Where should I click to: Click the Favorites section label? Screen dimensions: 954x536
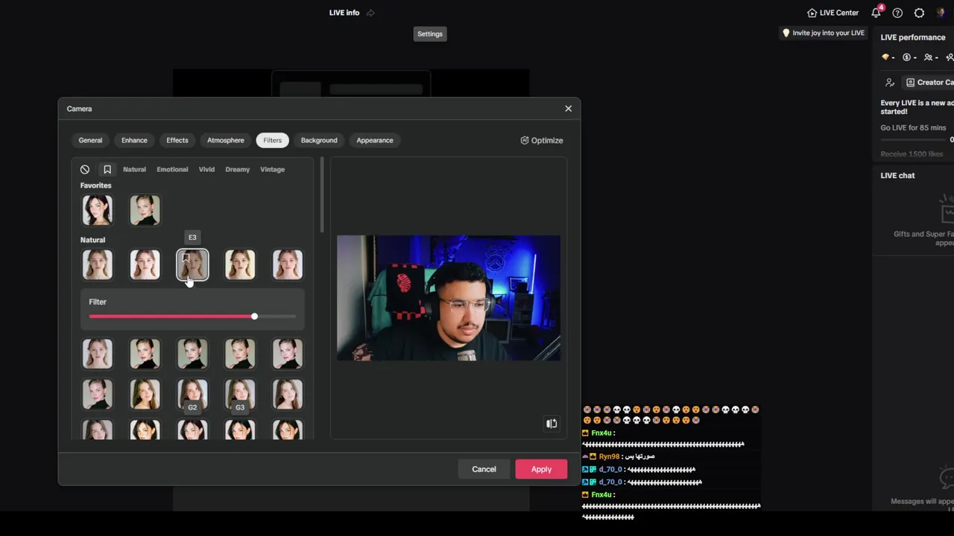(95, 185)
